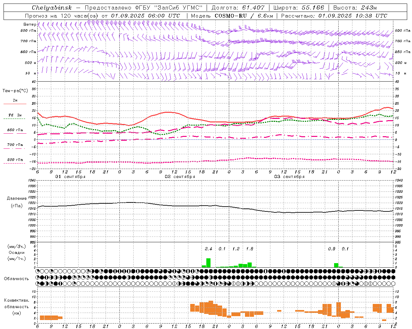Click the Облачность panel label

[x=16, y=279]
